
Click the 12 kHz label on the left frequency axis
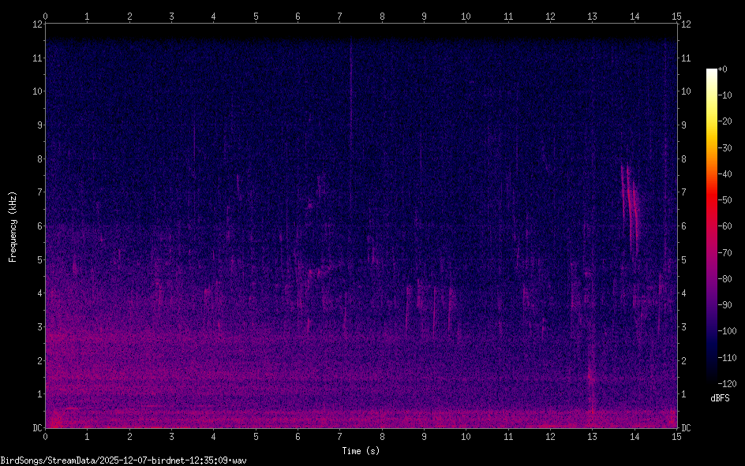pos(36,24)
